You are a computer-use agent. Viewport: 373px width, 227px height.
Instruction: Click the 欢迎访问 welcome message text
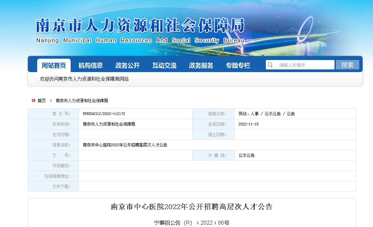coord(84,79)
